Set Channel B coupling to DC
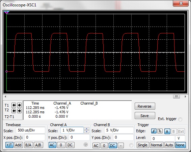Screen dimensions: 191x152 [113, 146]
